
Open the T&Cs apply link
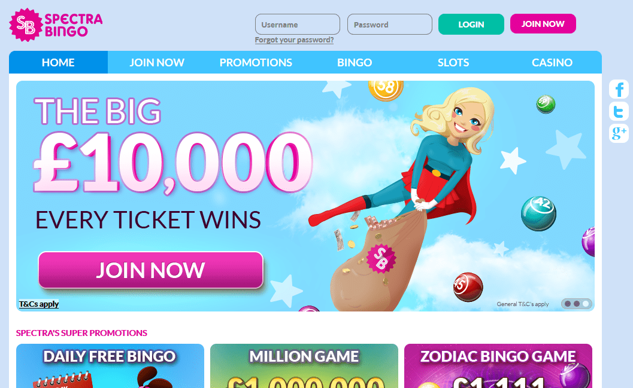coord(39,304)
